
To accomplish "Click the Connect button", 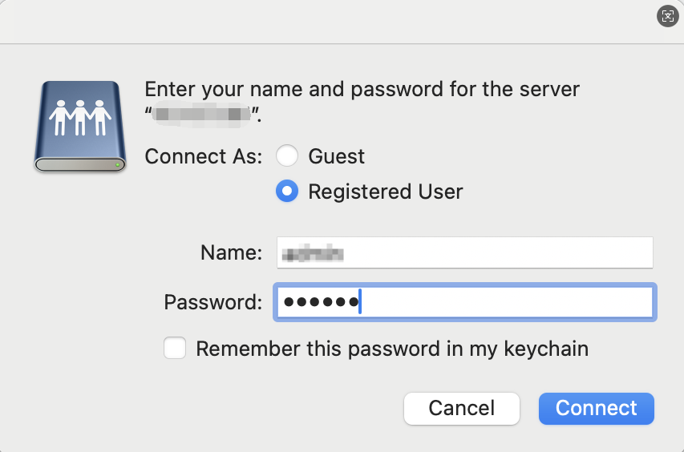I will [596, 408].
